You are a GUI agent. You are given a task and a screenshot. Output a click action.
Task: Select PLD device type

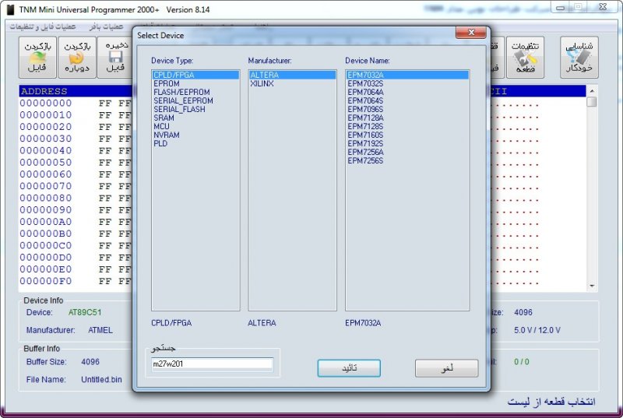click(x=160, y=144)
